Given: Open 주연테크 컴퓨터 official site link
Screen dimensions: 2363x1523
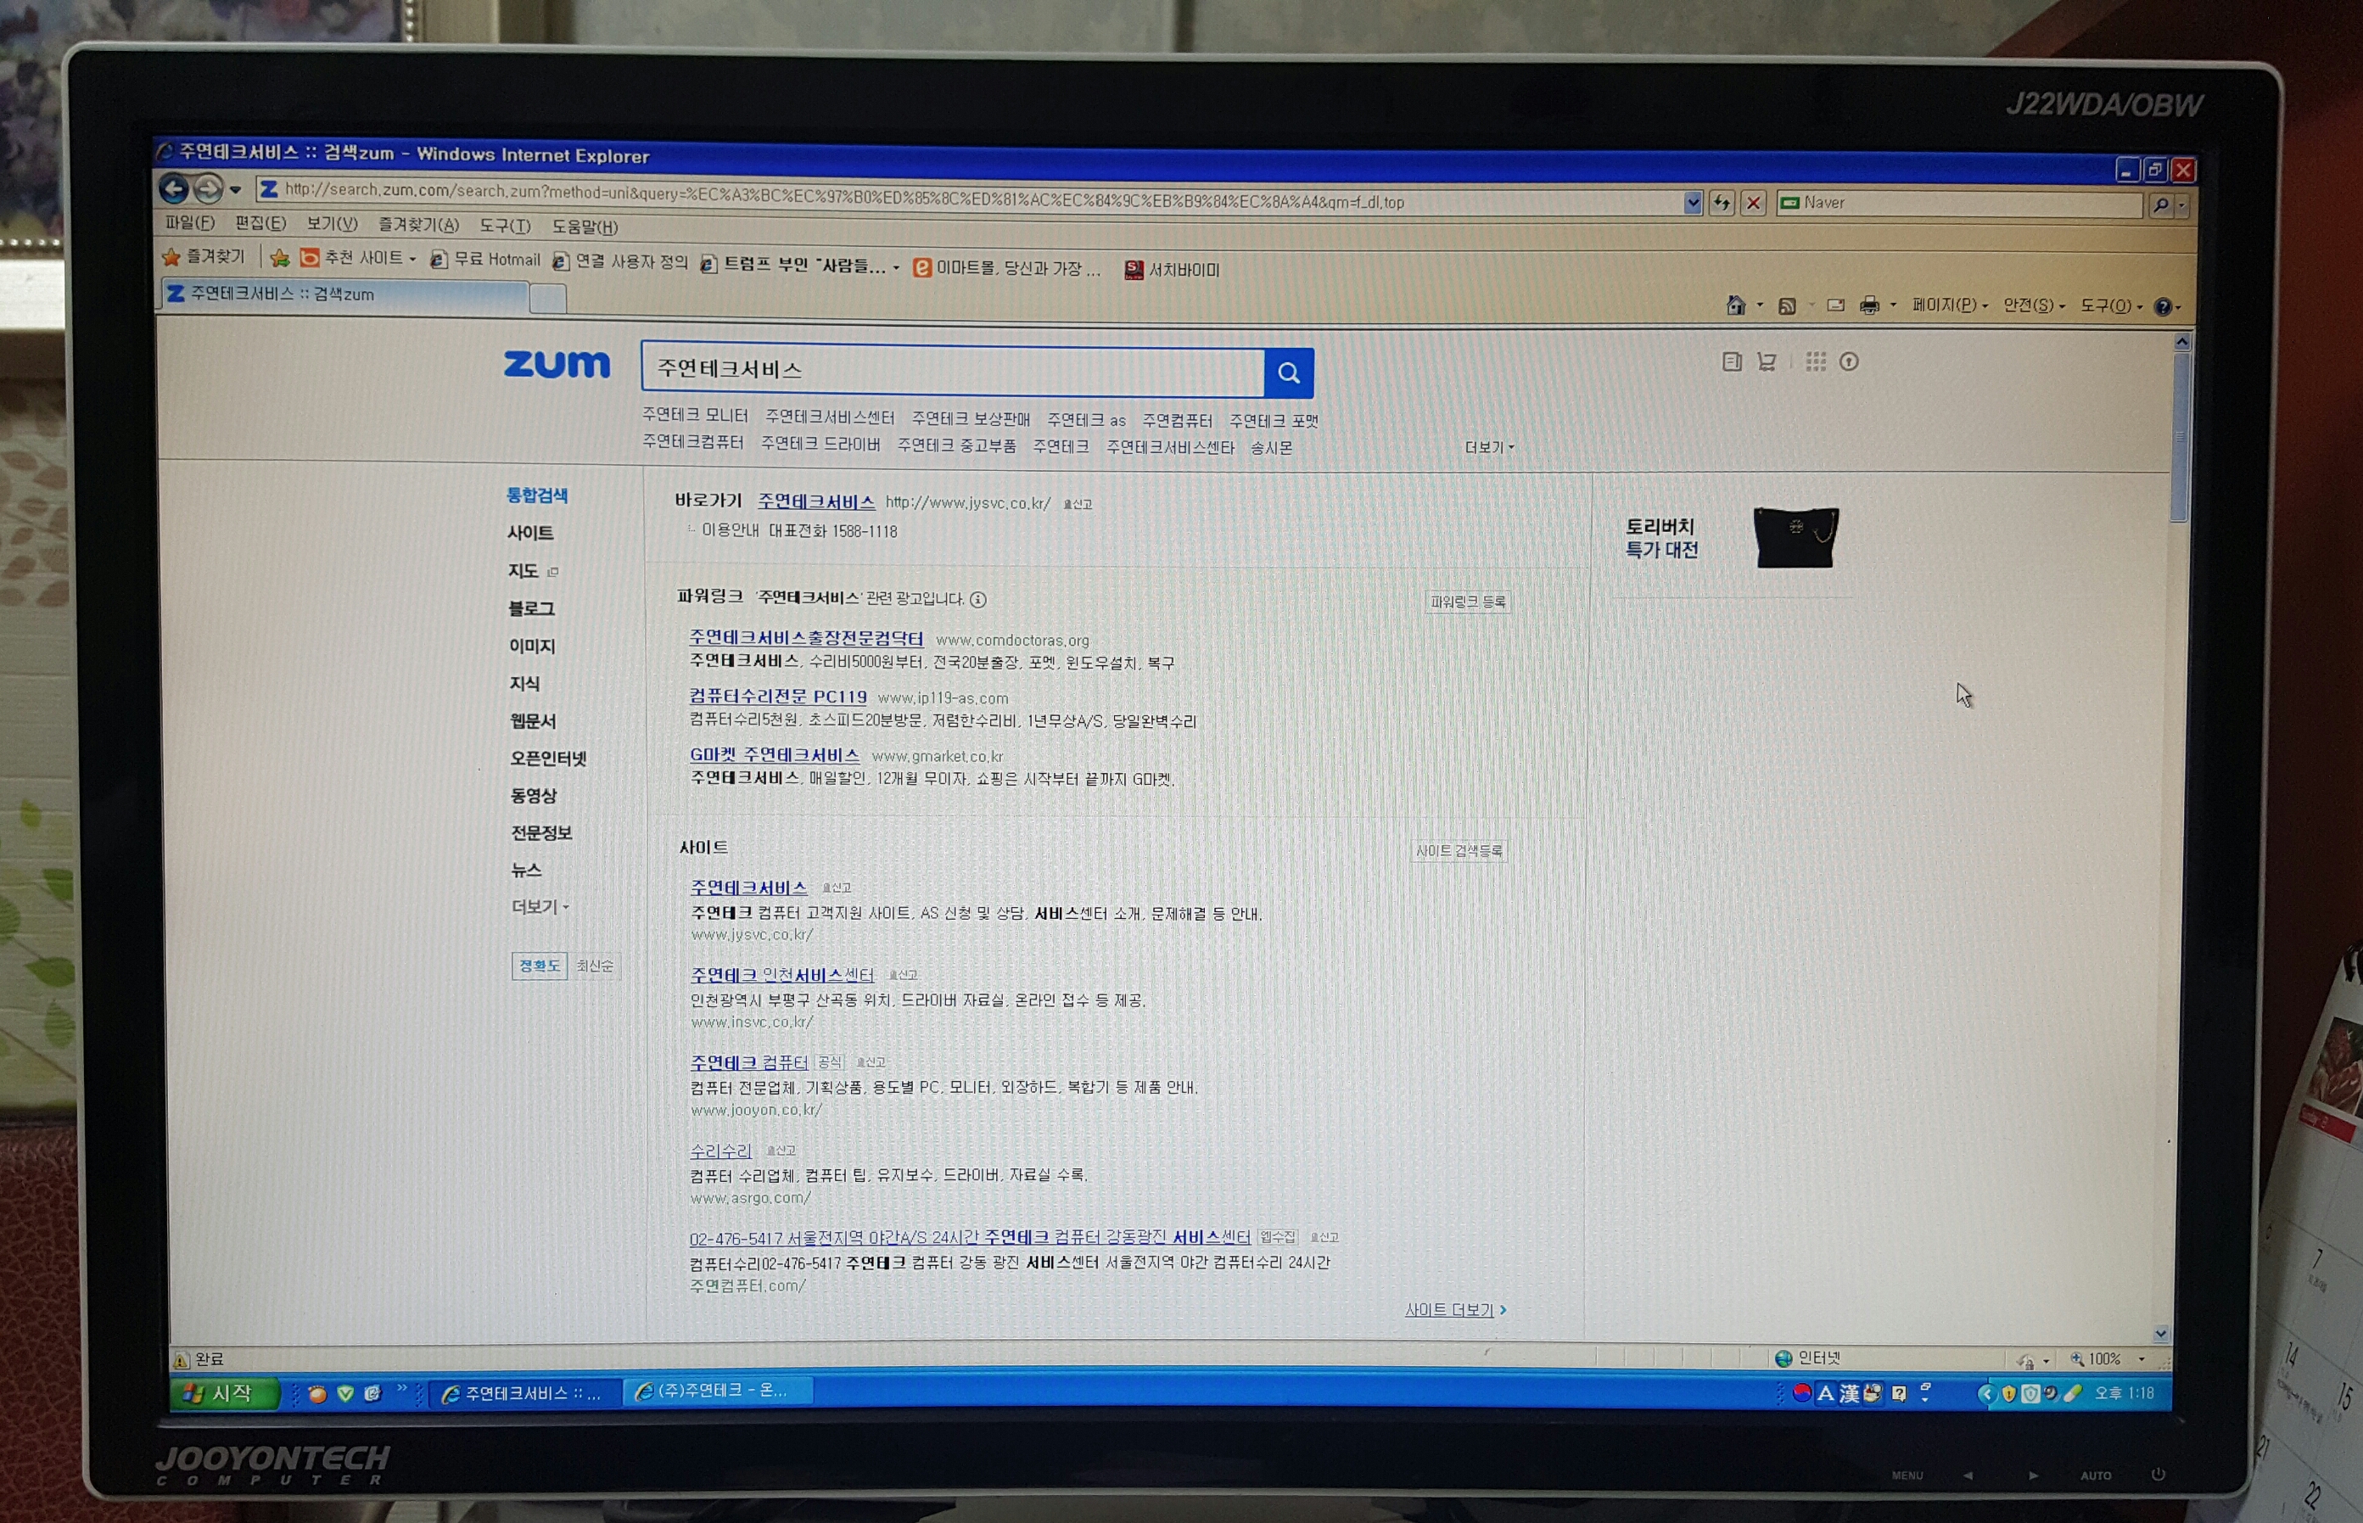Looking at the screenshot, I should tap(749, 1062).
